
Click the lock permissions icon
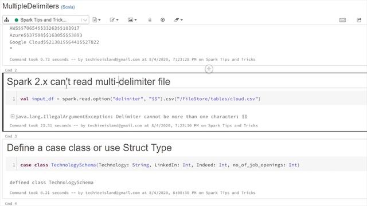150,20
